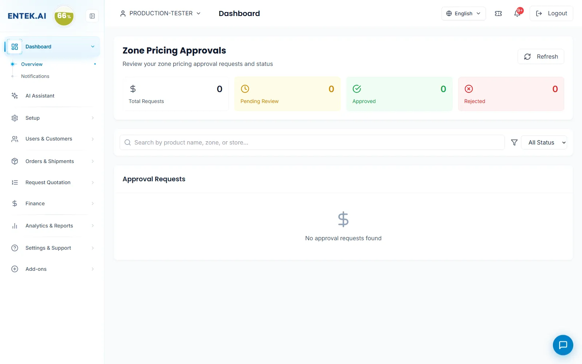Click the Logout button
The image size is (582, 364).
pyautogui.click(x=551, y=13)
